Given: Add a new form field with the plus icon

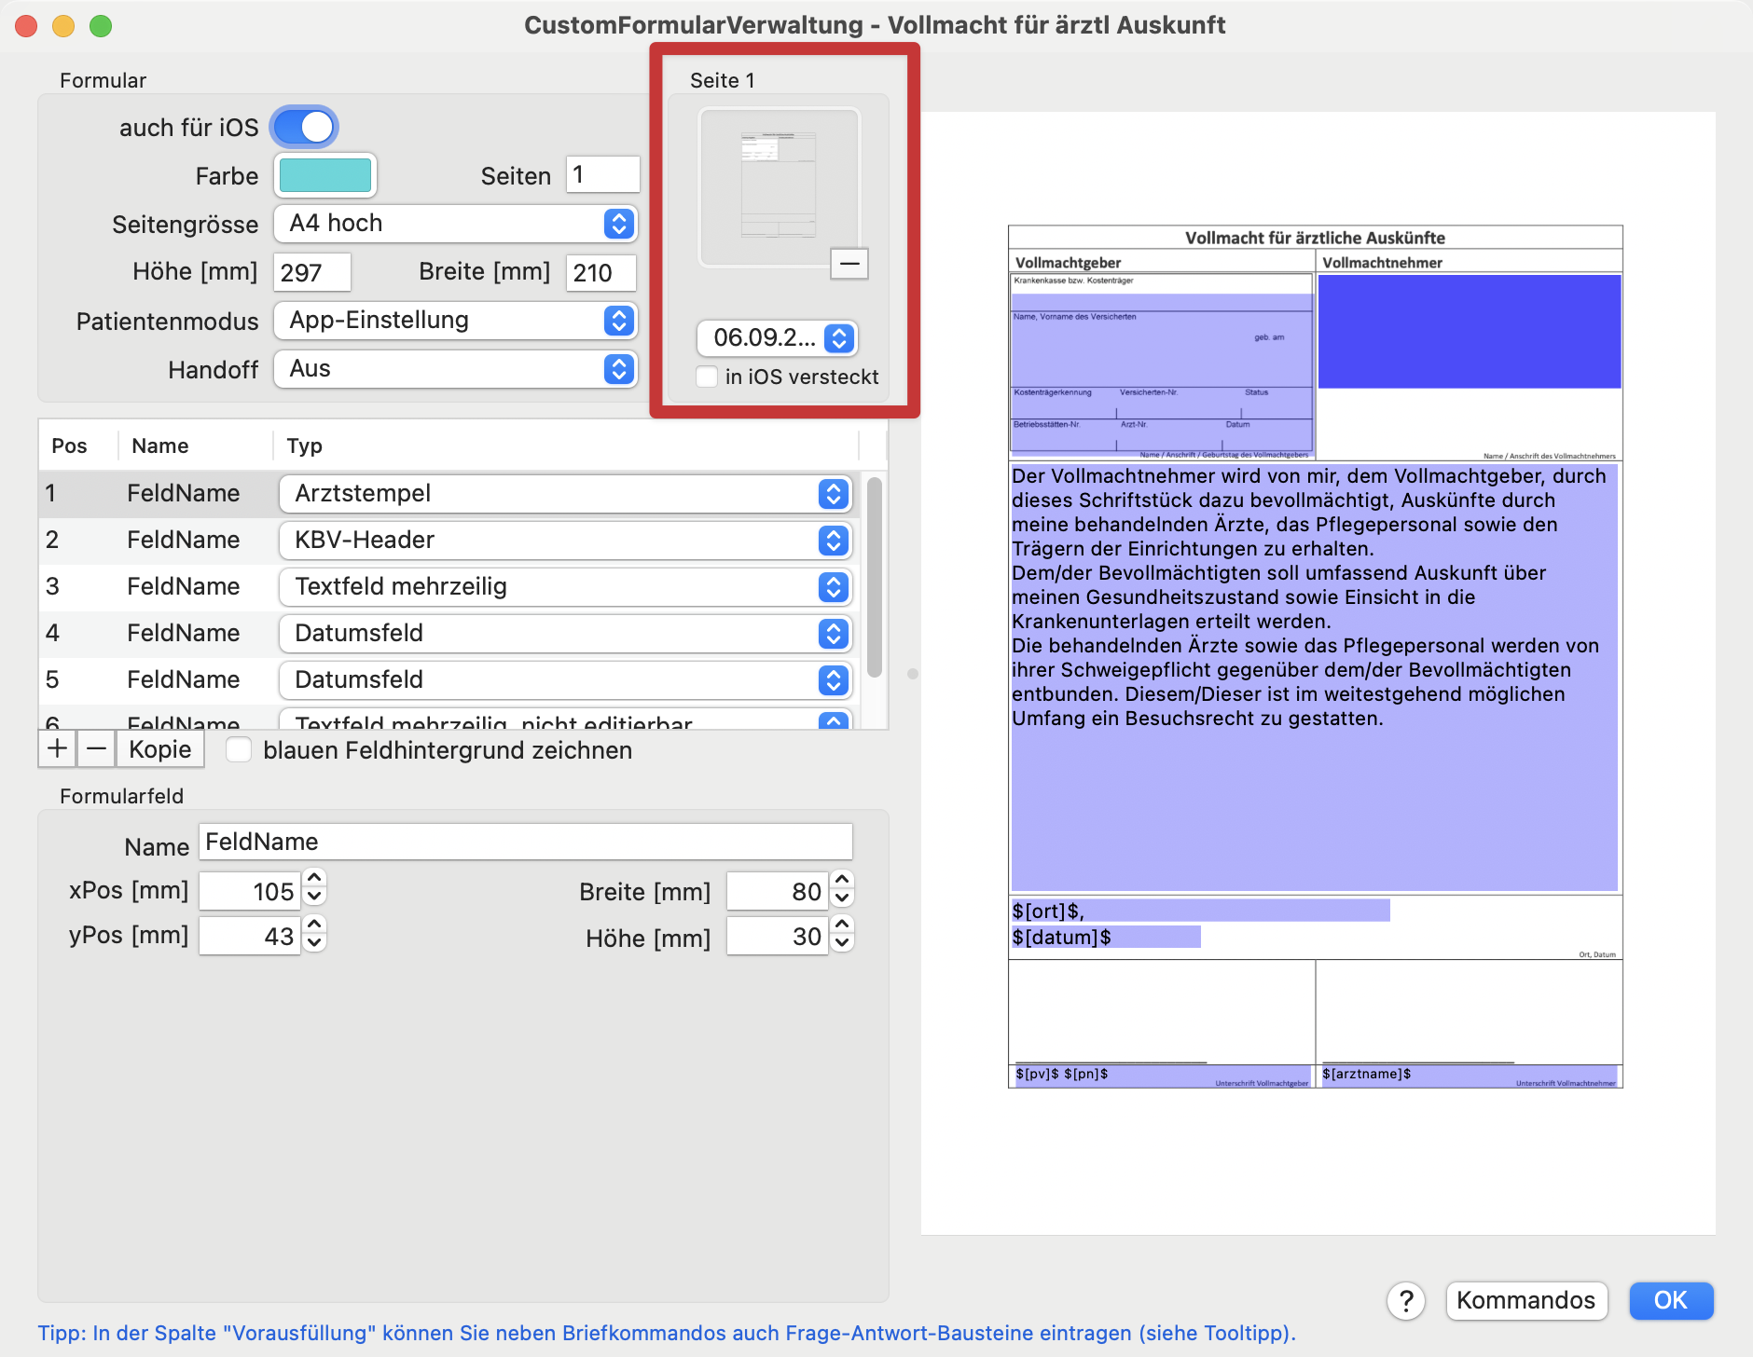Looking at the screenshot, I should [57, 748].
